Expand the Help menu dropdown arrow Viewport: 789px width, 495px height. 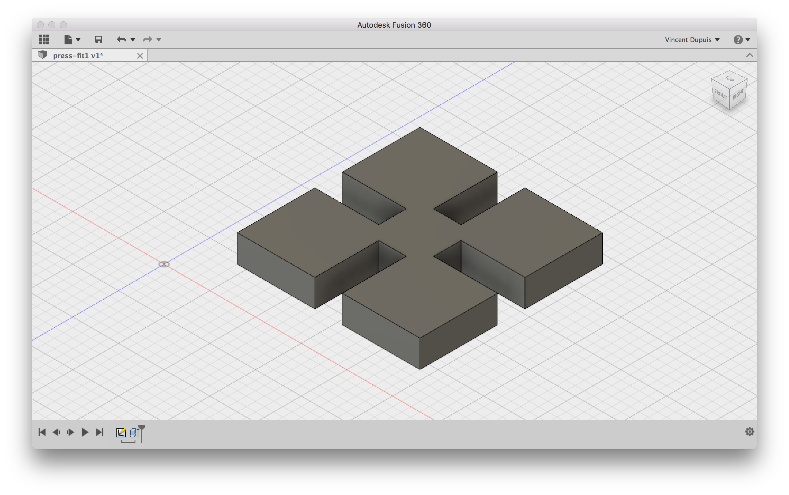click(x=748, y=39)
